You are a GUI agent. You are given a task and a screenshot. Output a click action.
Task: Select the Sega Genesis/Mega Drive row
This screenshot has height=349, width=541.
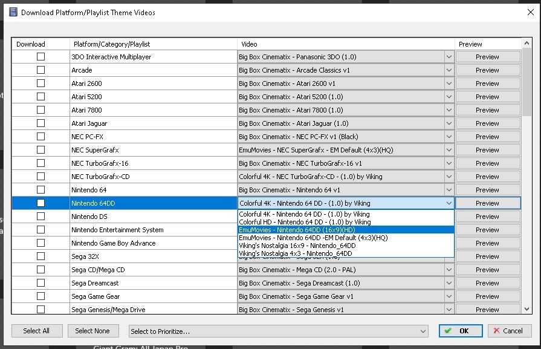[x=154, y=310]
